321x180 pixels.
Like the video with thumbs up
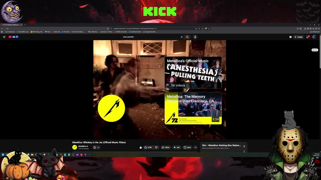pyautogui.click(x=148, y=147)
